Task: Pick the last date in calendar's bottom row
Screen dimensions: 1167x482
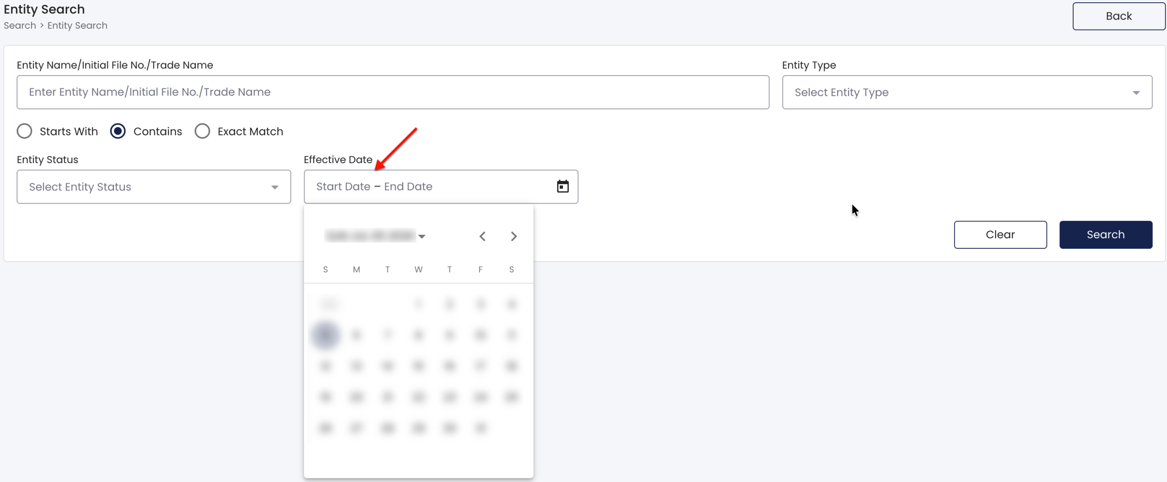Action: click(x=480, y=428)
